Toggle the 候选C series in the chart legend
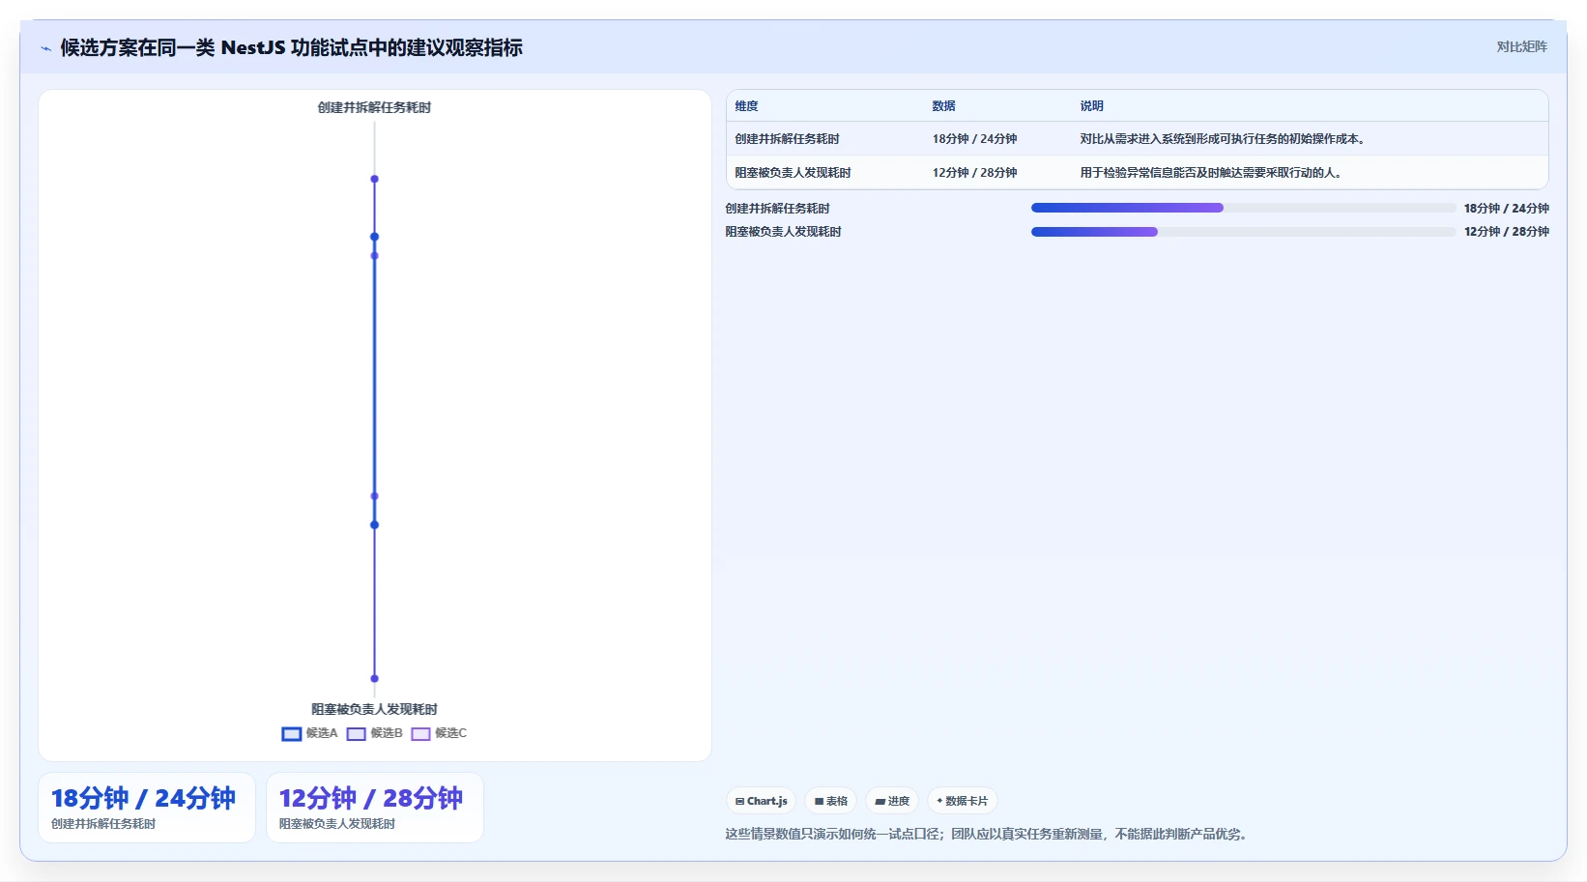1587x882 pixels. pyautogui.click(x=439, y=733)
